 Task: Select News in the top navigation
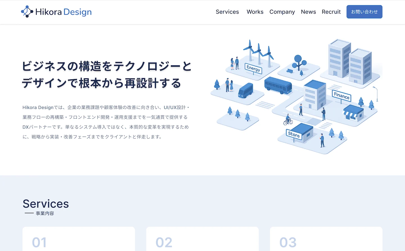tap(308, 12)
